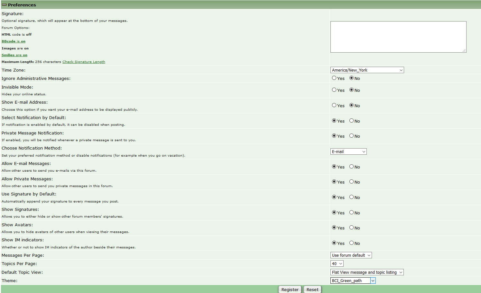Open the 'BBcode is on' link
Screen dimensions: 481x293
[x=14, y=41]
